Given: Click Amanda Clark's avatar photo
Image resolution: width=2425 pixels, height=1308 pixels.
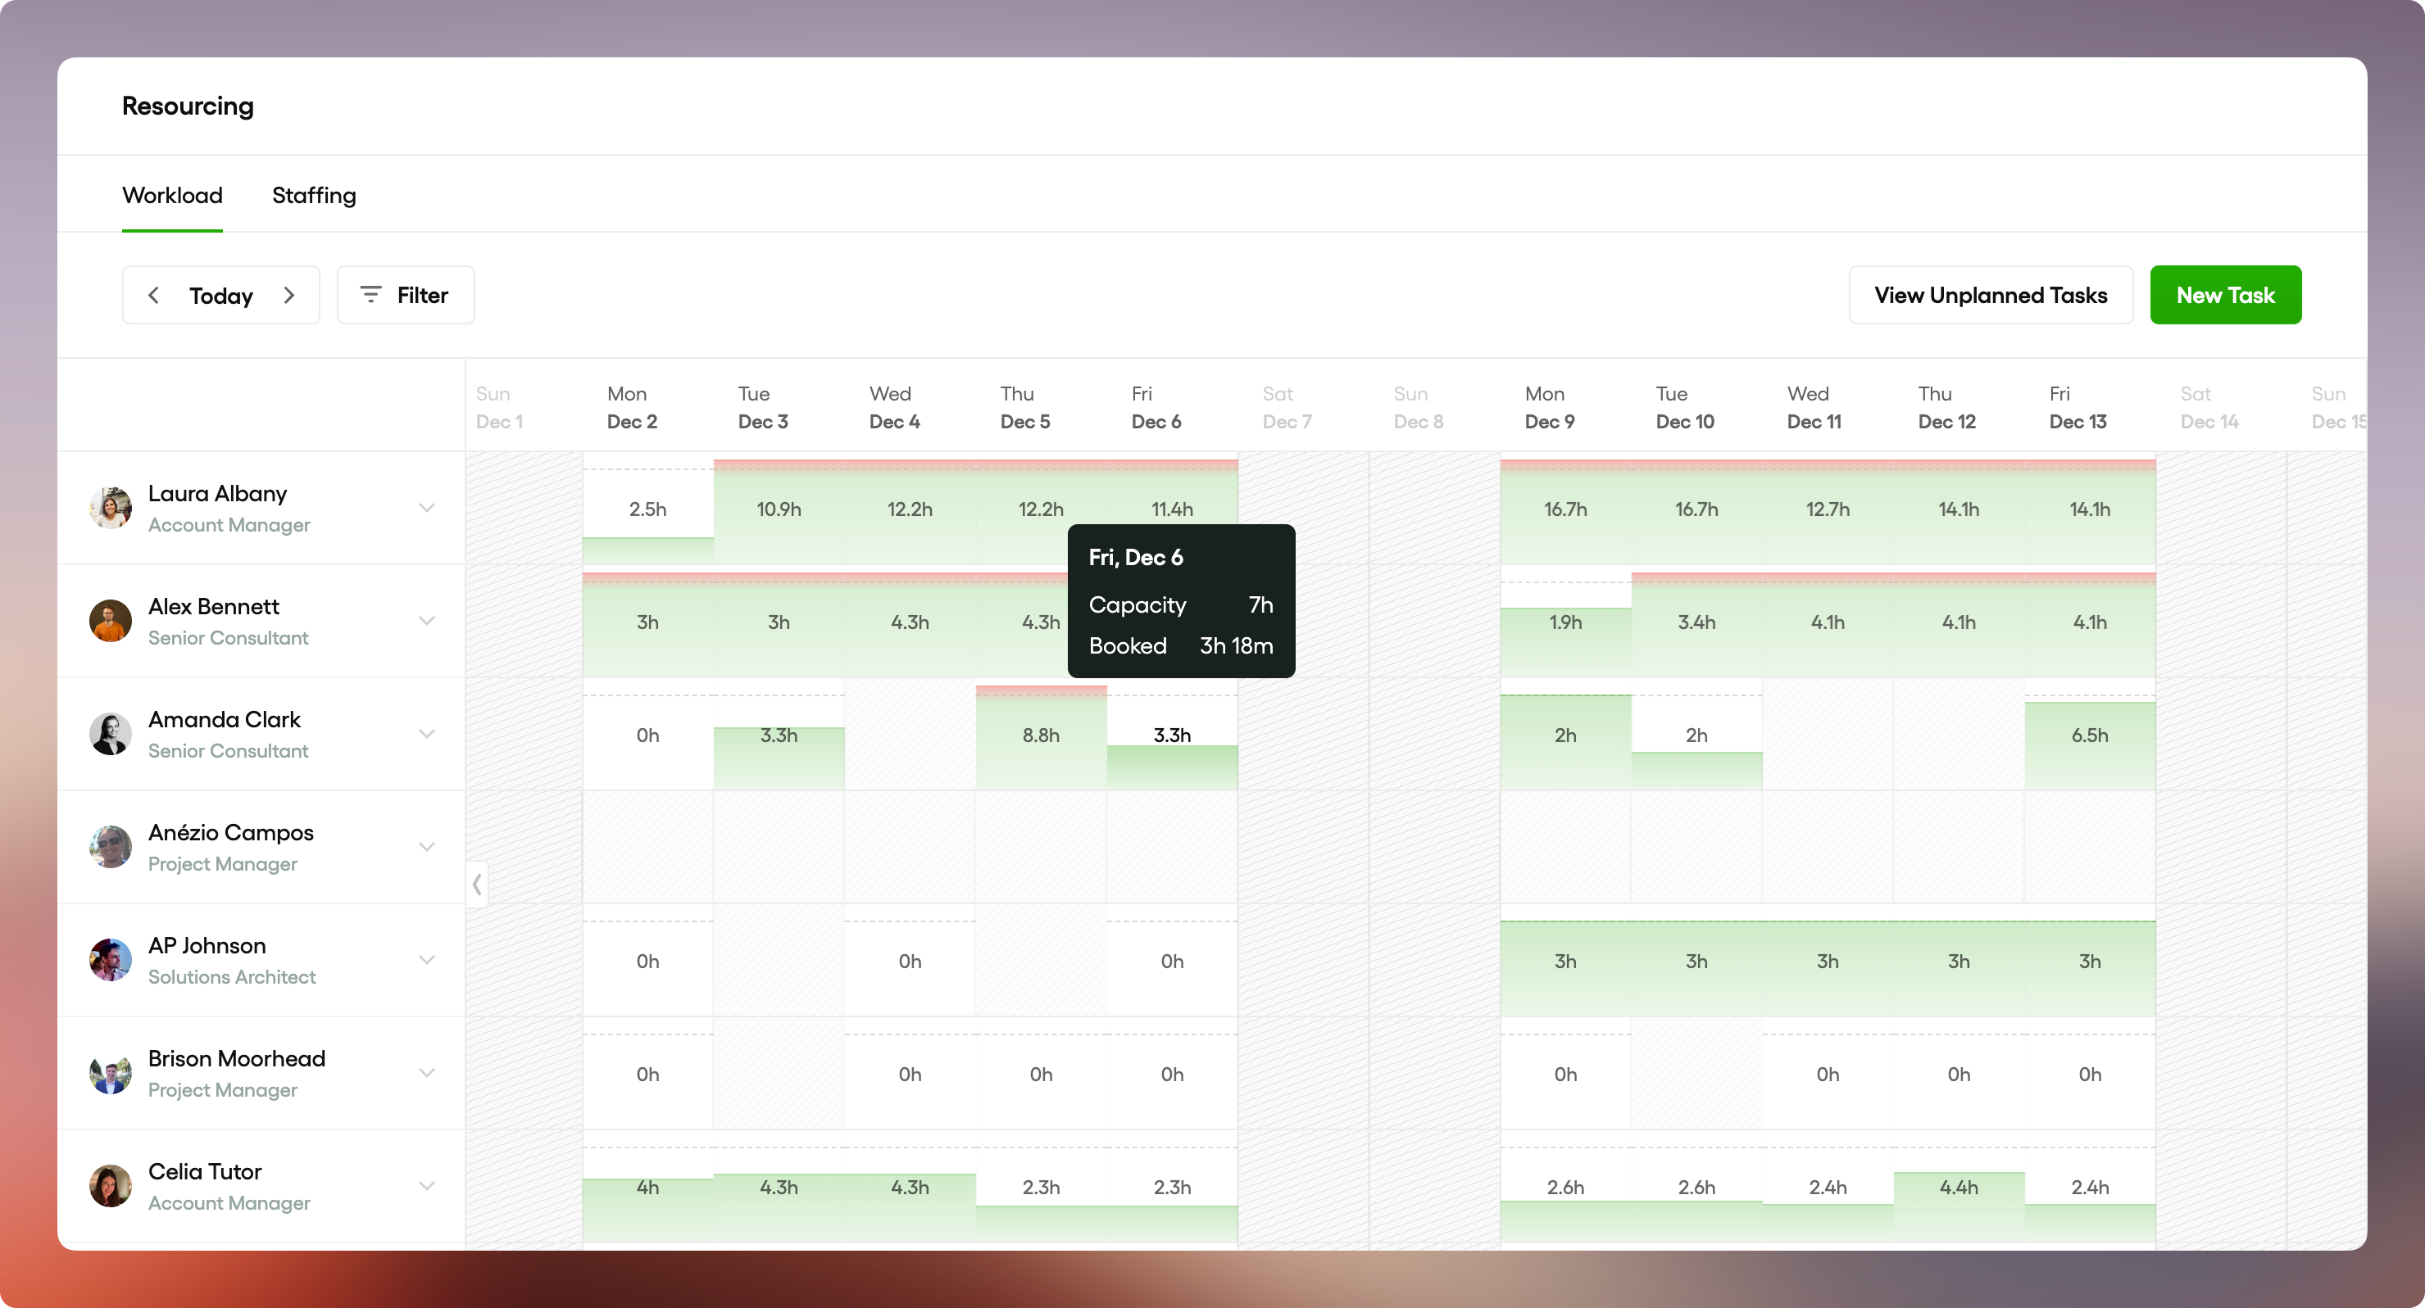Looking at the screenshot, I should coord(110,734).
